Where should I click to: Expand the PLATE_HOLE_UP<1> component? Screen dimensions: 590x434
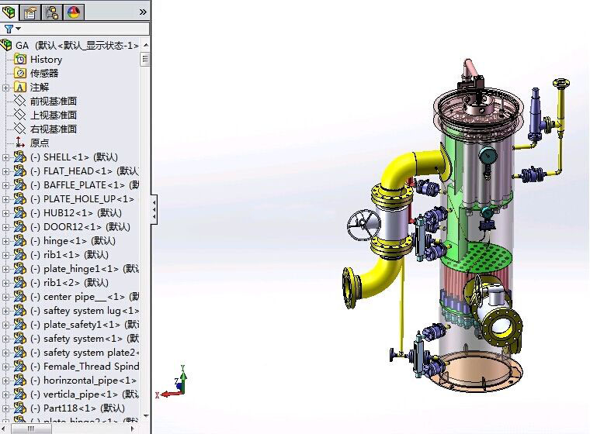pyautogui.click(x=5, y=198)
